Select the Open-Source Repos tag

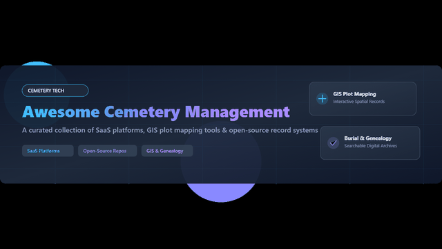pyautogui.click(x=108, y=151)
